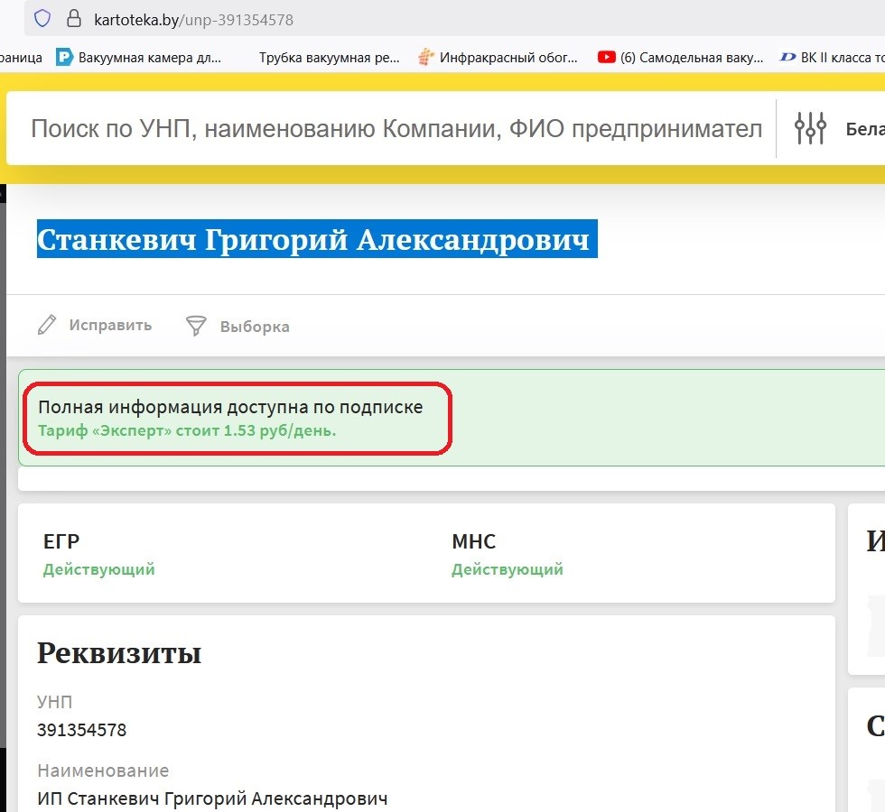Click the Действующий status under ЕГР
The width and height of the screenshot is (885, 812).
99,569
